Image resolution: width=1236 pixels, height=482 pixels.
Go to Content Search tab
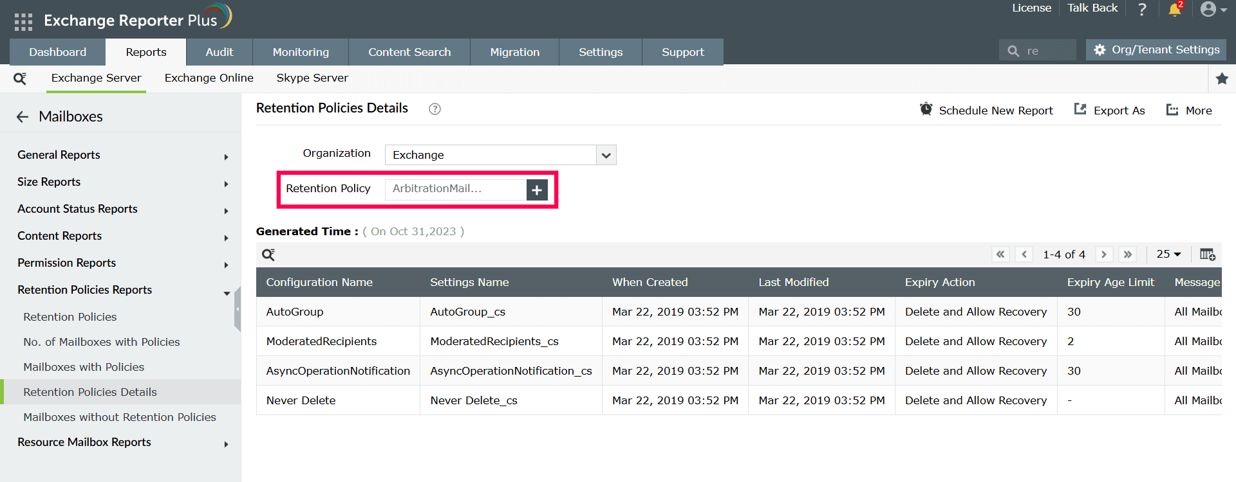pyautogui.click(x=409, y=52)
